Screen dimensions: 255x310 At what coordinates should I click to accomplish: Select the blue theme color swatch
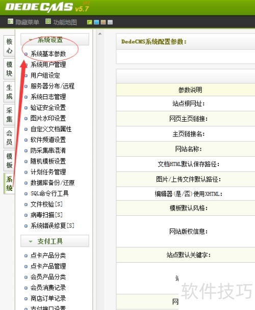pyautogui.click(x=96, y=22)
